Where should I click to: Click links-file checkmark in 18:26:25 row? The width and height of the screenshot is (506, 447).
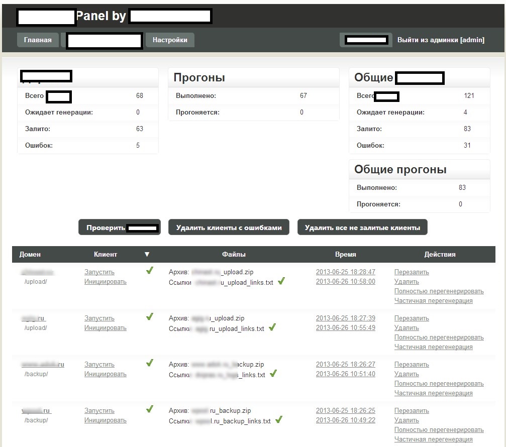click(279, 419)
